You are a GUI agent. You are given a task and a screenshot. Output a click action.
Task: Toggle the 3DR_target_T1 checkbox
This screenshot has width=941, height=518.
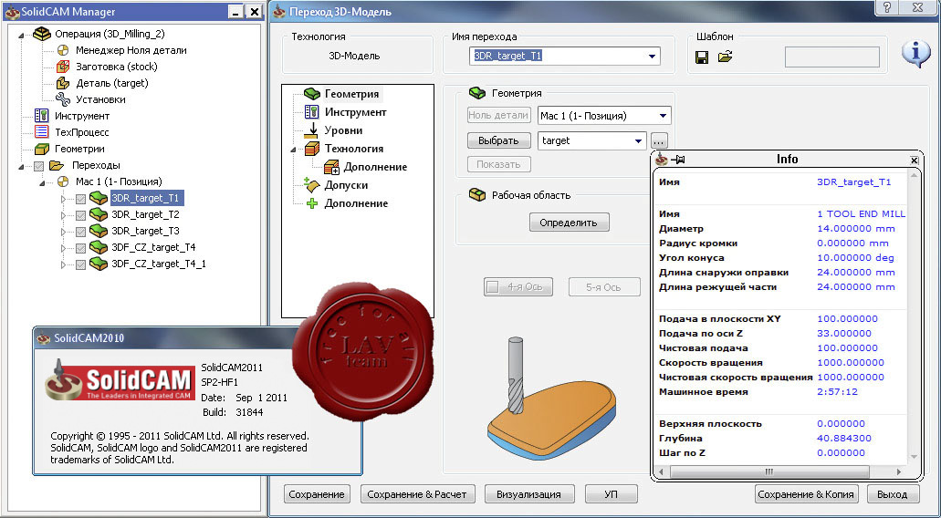tap(81, 199)
